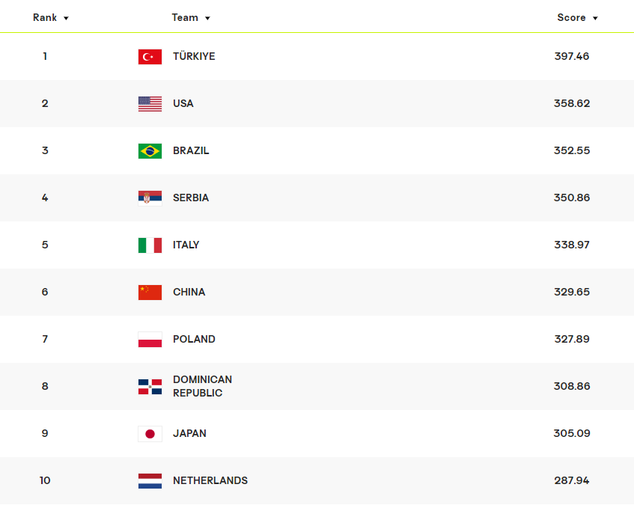Click the Serbia flag icon

tap(150, 198)
